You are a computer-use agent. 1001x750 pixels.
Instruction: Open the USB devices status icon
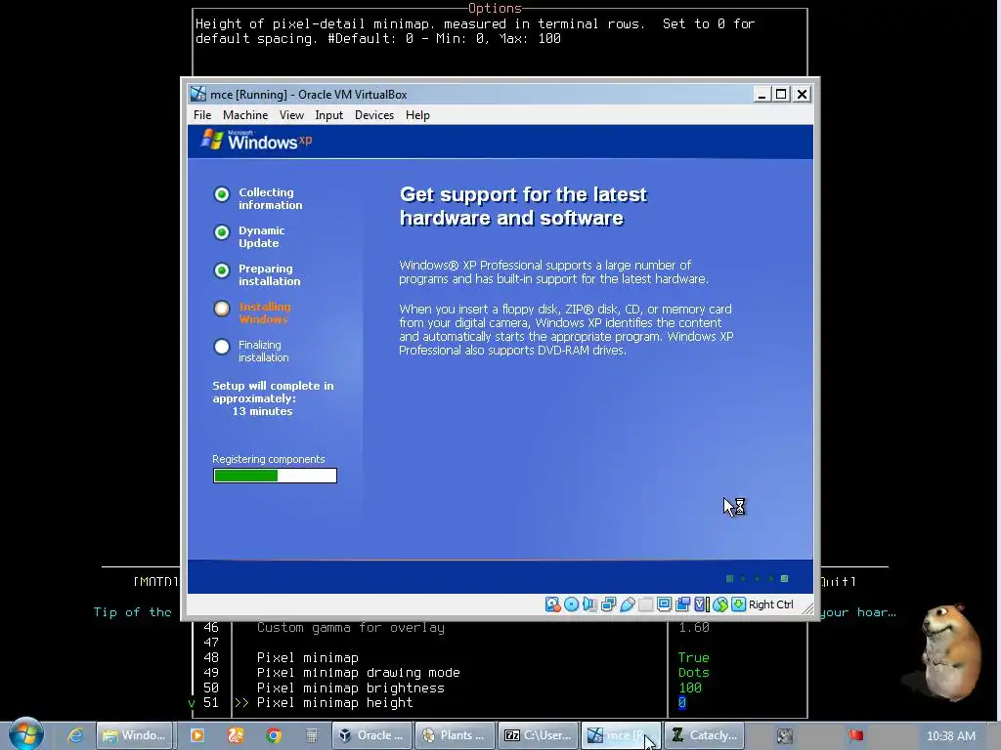pos(628,604)
